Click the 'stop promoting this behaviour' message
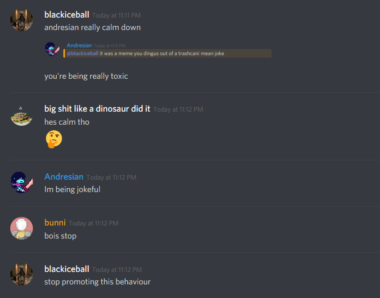380x298 pixels. coord(98,282)
